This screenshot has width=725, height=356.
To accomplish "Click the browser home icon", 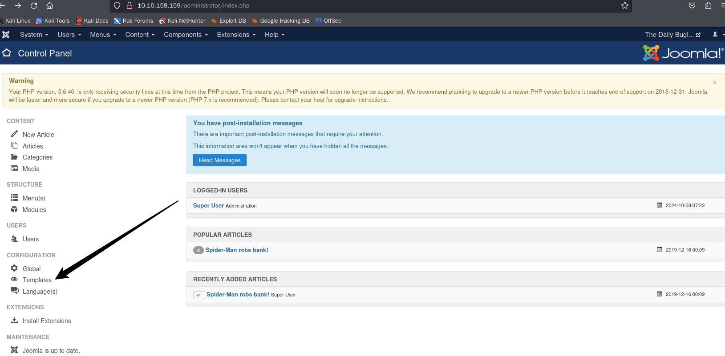I will point(50,6).
